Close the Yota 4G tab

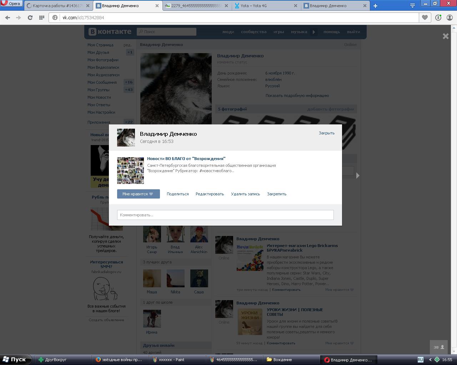[295, 6]
